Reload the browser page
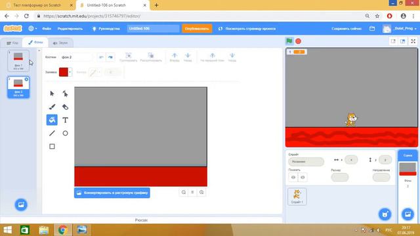This screenshot has height=236, width=420. tap(26, 16)
